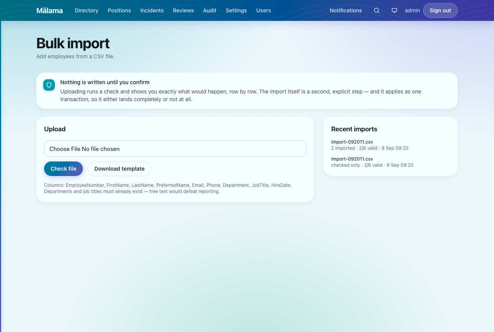Click the '2 imported · 2/6 valid' status line
The height and width of the screenshot is (332, 494).
[x=370, y=148]
